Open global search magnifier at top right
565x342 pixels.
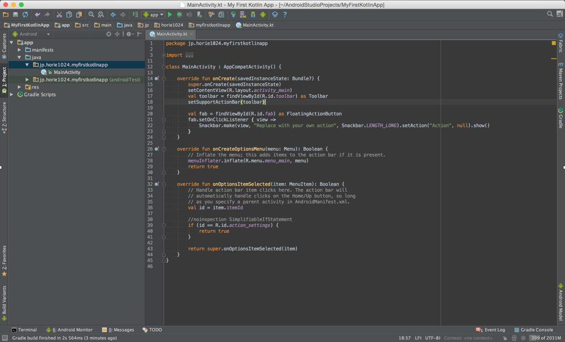(x=550, y=14)
